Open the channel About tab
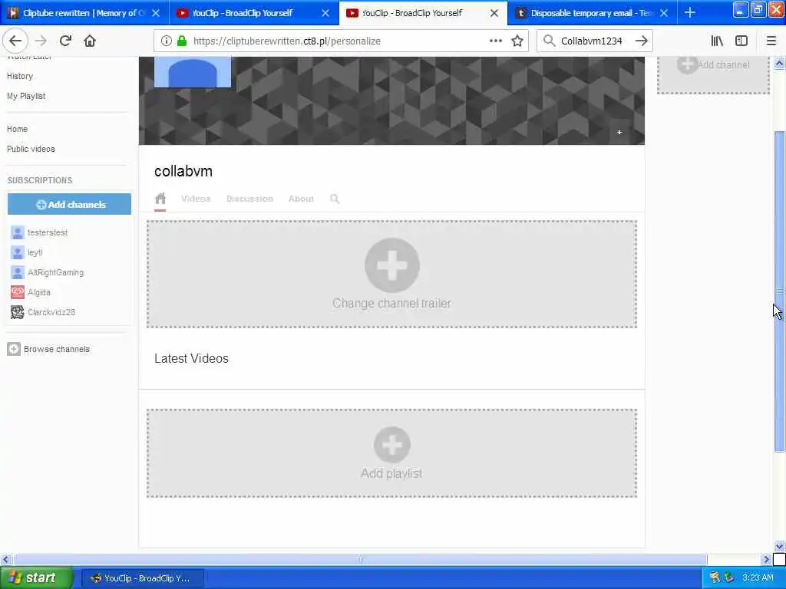Viewport: 786px width, 589px height. point(301,199)
